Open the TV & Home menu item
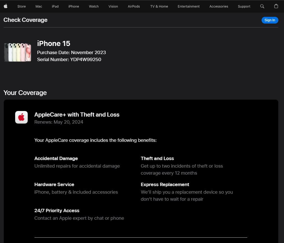The height and width of the screenshot is (243, 284). click(159, 6)
